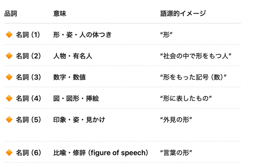Click the 品詞 column header

point(11,14)
